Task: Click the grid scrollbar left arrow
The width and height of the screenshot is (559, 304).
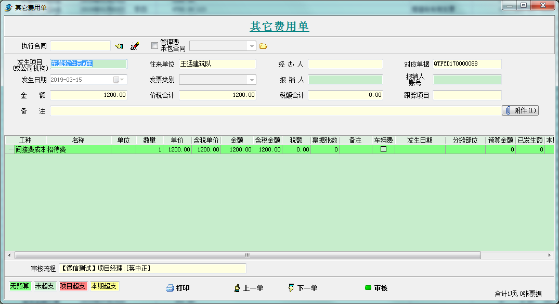Action: pyautogui.click(x=9, y=255)
